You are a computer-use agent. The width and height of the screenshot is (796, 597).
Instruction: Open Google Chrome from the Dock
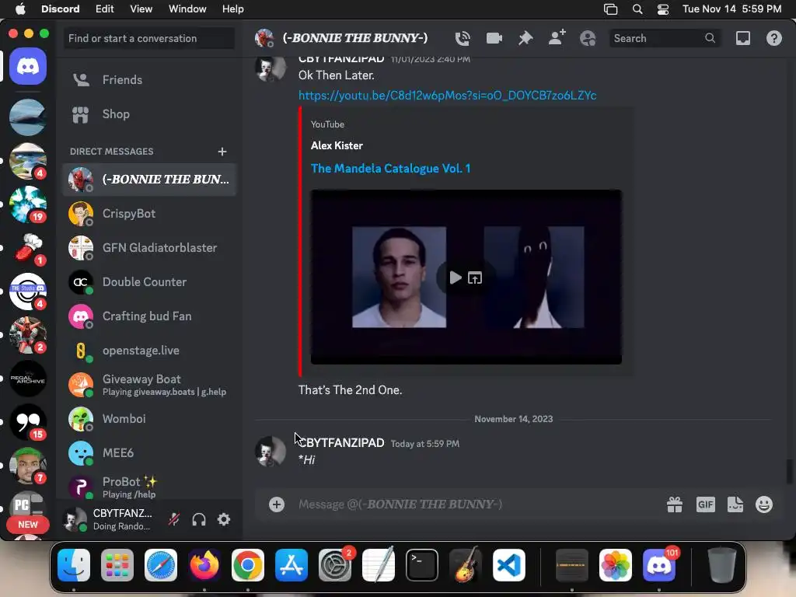click(x=248, y=565)
